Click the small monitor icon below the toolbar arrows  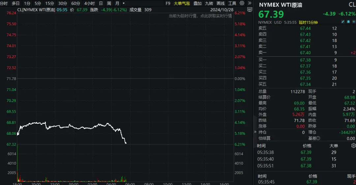[250, 10]
